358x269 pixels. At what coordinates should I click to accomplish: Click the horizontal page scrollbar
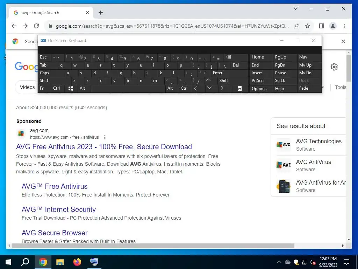tap(153, 246)
